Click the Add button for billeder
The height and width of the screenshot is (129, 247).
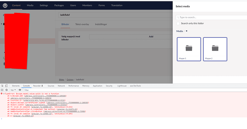[151, 36]
